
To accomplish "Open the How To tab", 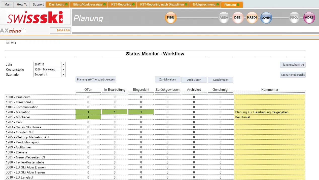I will pyautogui.click(x=22, y=5).
